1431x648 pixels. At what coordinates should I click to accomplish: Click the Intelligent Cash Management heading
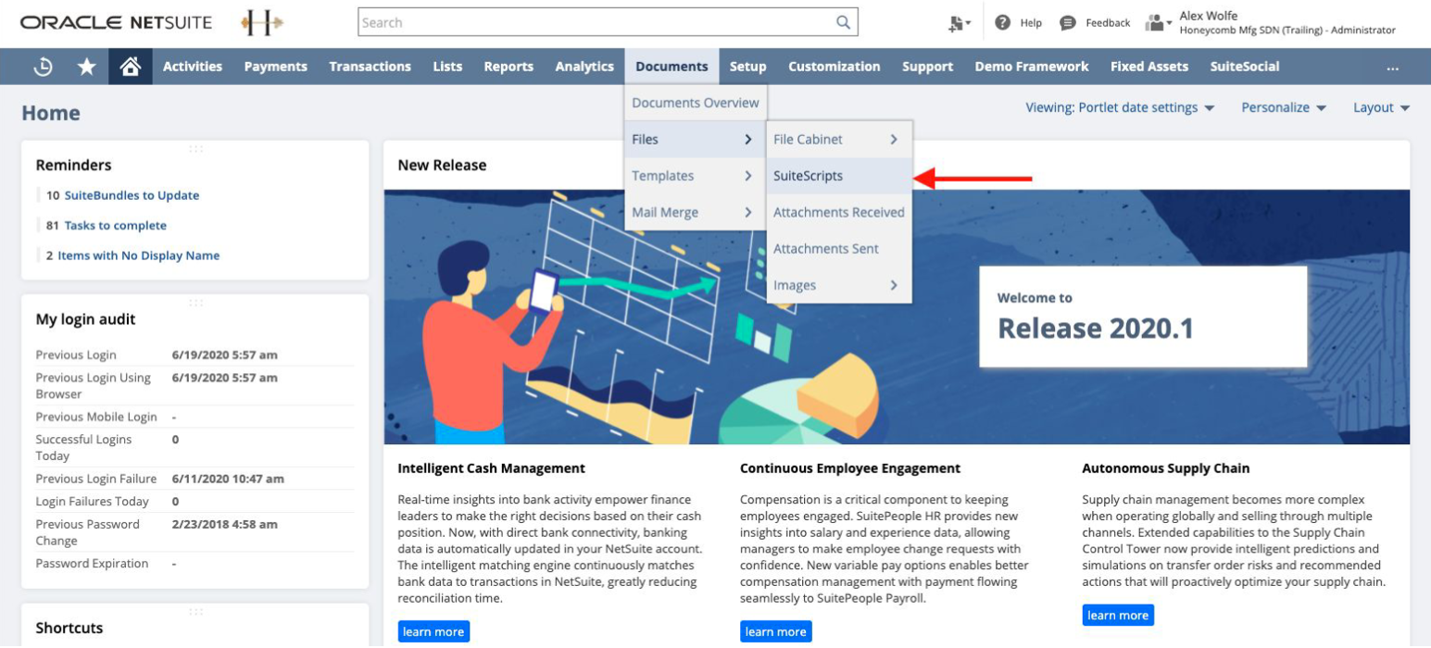point(491,468)
